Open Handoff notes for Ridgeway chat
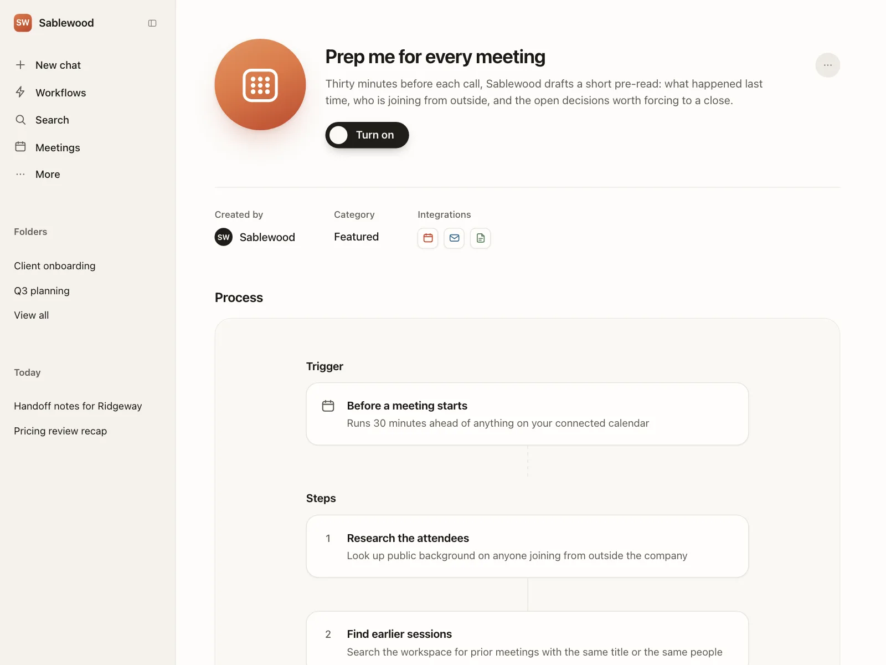Viewport: 886px width, 665px height. point(78,406)
